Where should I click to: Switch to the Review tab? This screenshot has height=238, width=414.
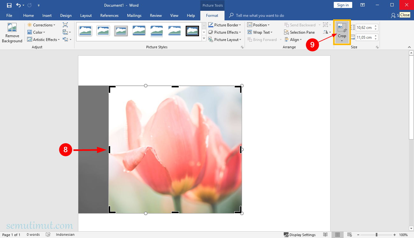tap(156, 15)
